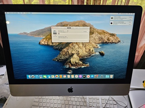
Task: Switch to the Overview tab
Action: click(61, 28)
